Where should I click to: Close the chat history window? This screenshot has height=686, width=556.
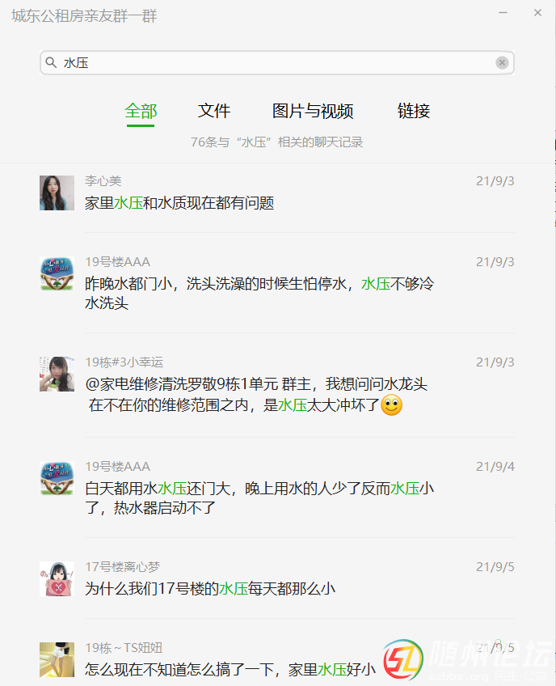(x=538, y=13)
